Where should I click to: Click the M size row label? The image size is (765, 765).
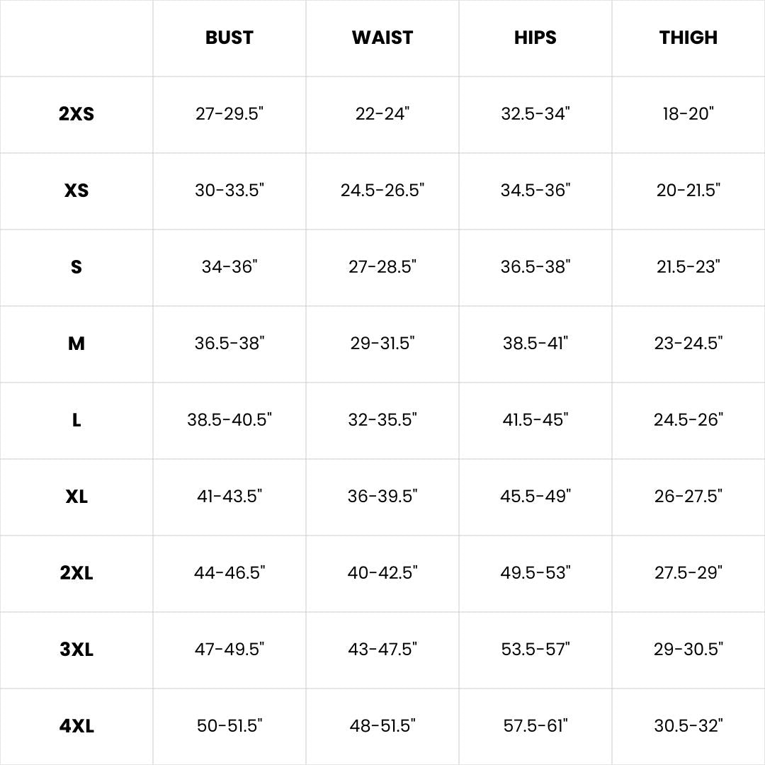pos(76,344)
